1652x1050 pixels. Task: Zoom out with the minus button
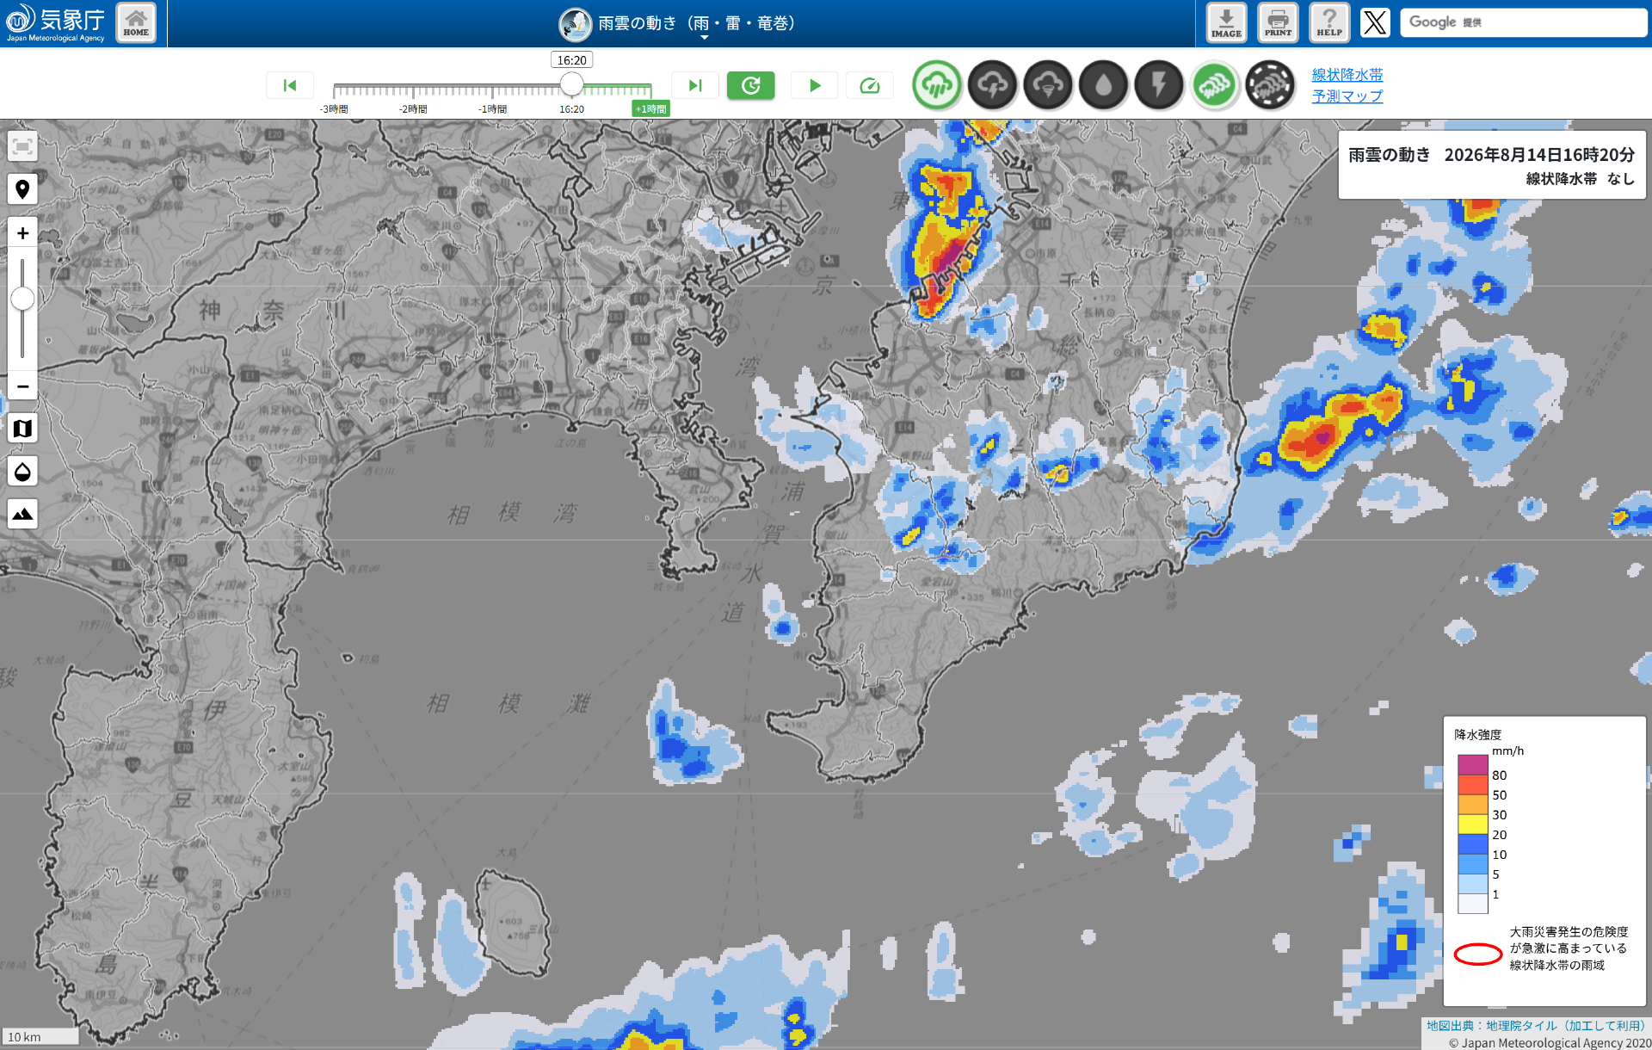[x=22, y=386]
